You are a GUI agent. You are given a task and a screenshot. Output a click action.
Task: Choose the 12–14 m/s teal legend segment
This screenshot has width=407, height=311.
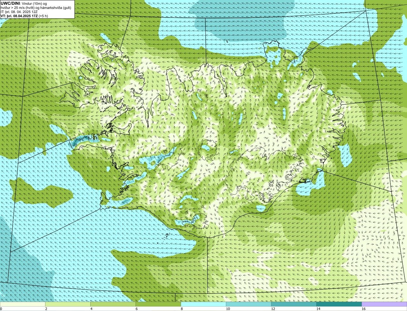[x=294, y=304]
